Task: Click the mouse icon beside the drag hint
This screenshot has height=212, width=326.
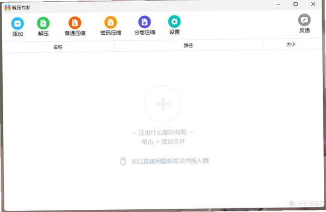Action: [x=123, y=161]
